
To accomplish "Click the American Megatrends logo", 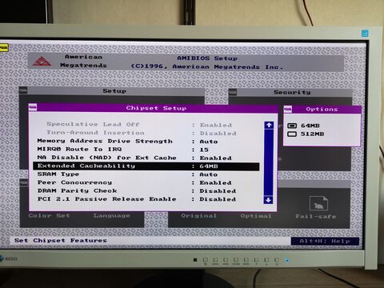I will coord(42,62).
